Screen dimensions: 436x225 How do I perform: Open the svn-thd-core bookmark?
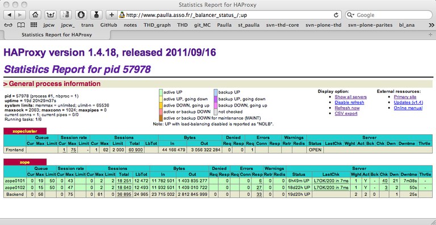click(x=283, y=25)
